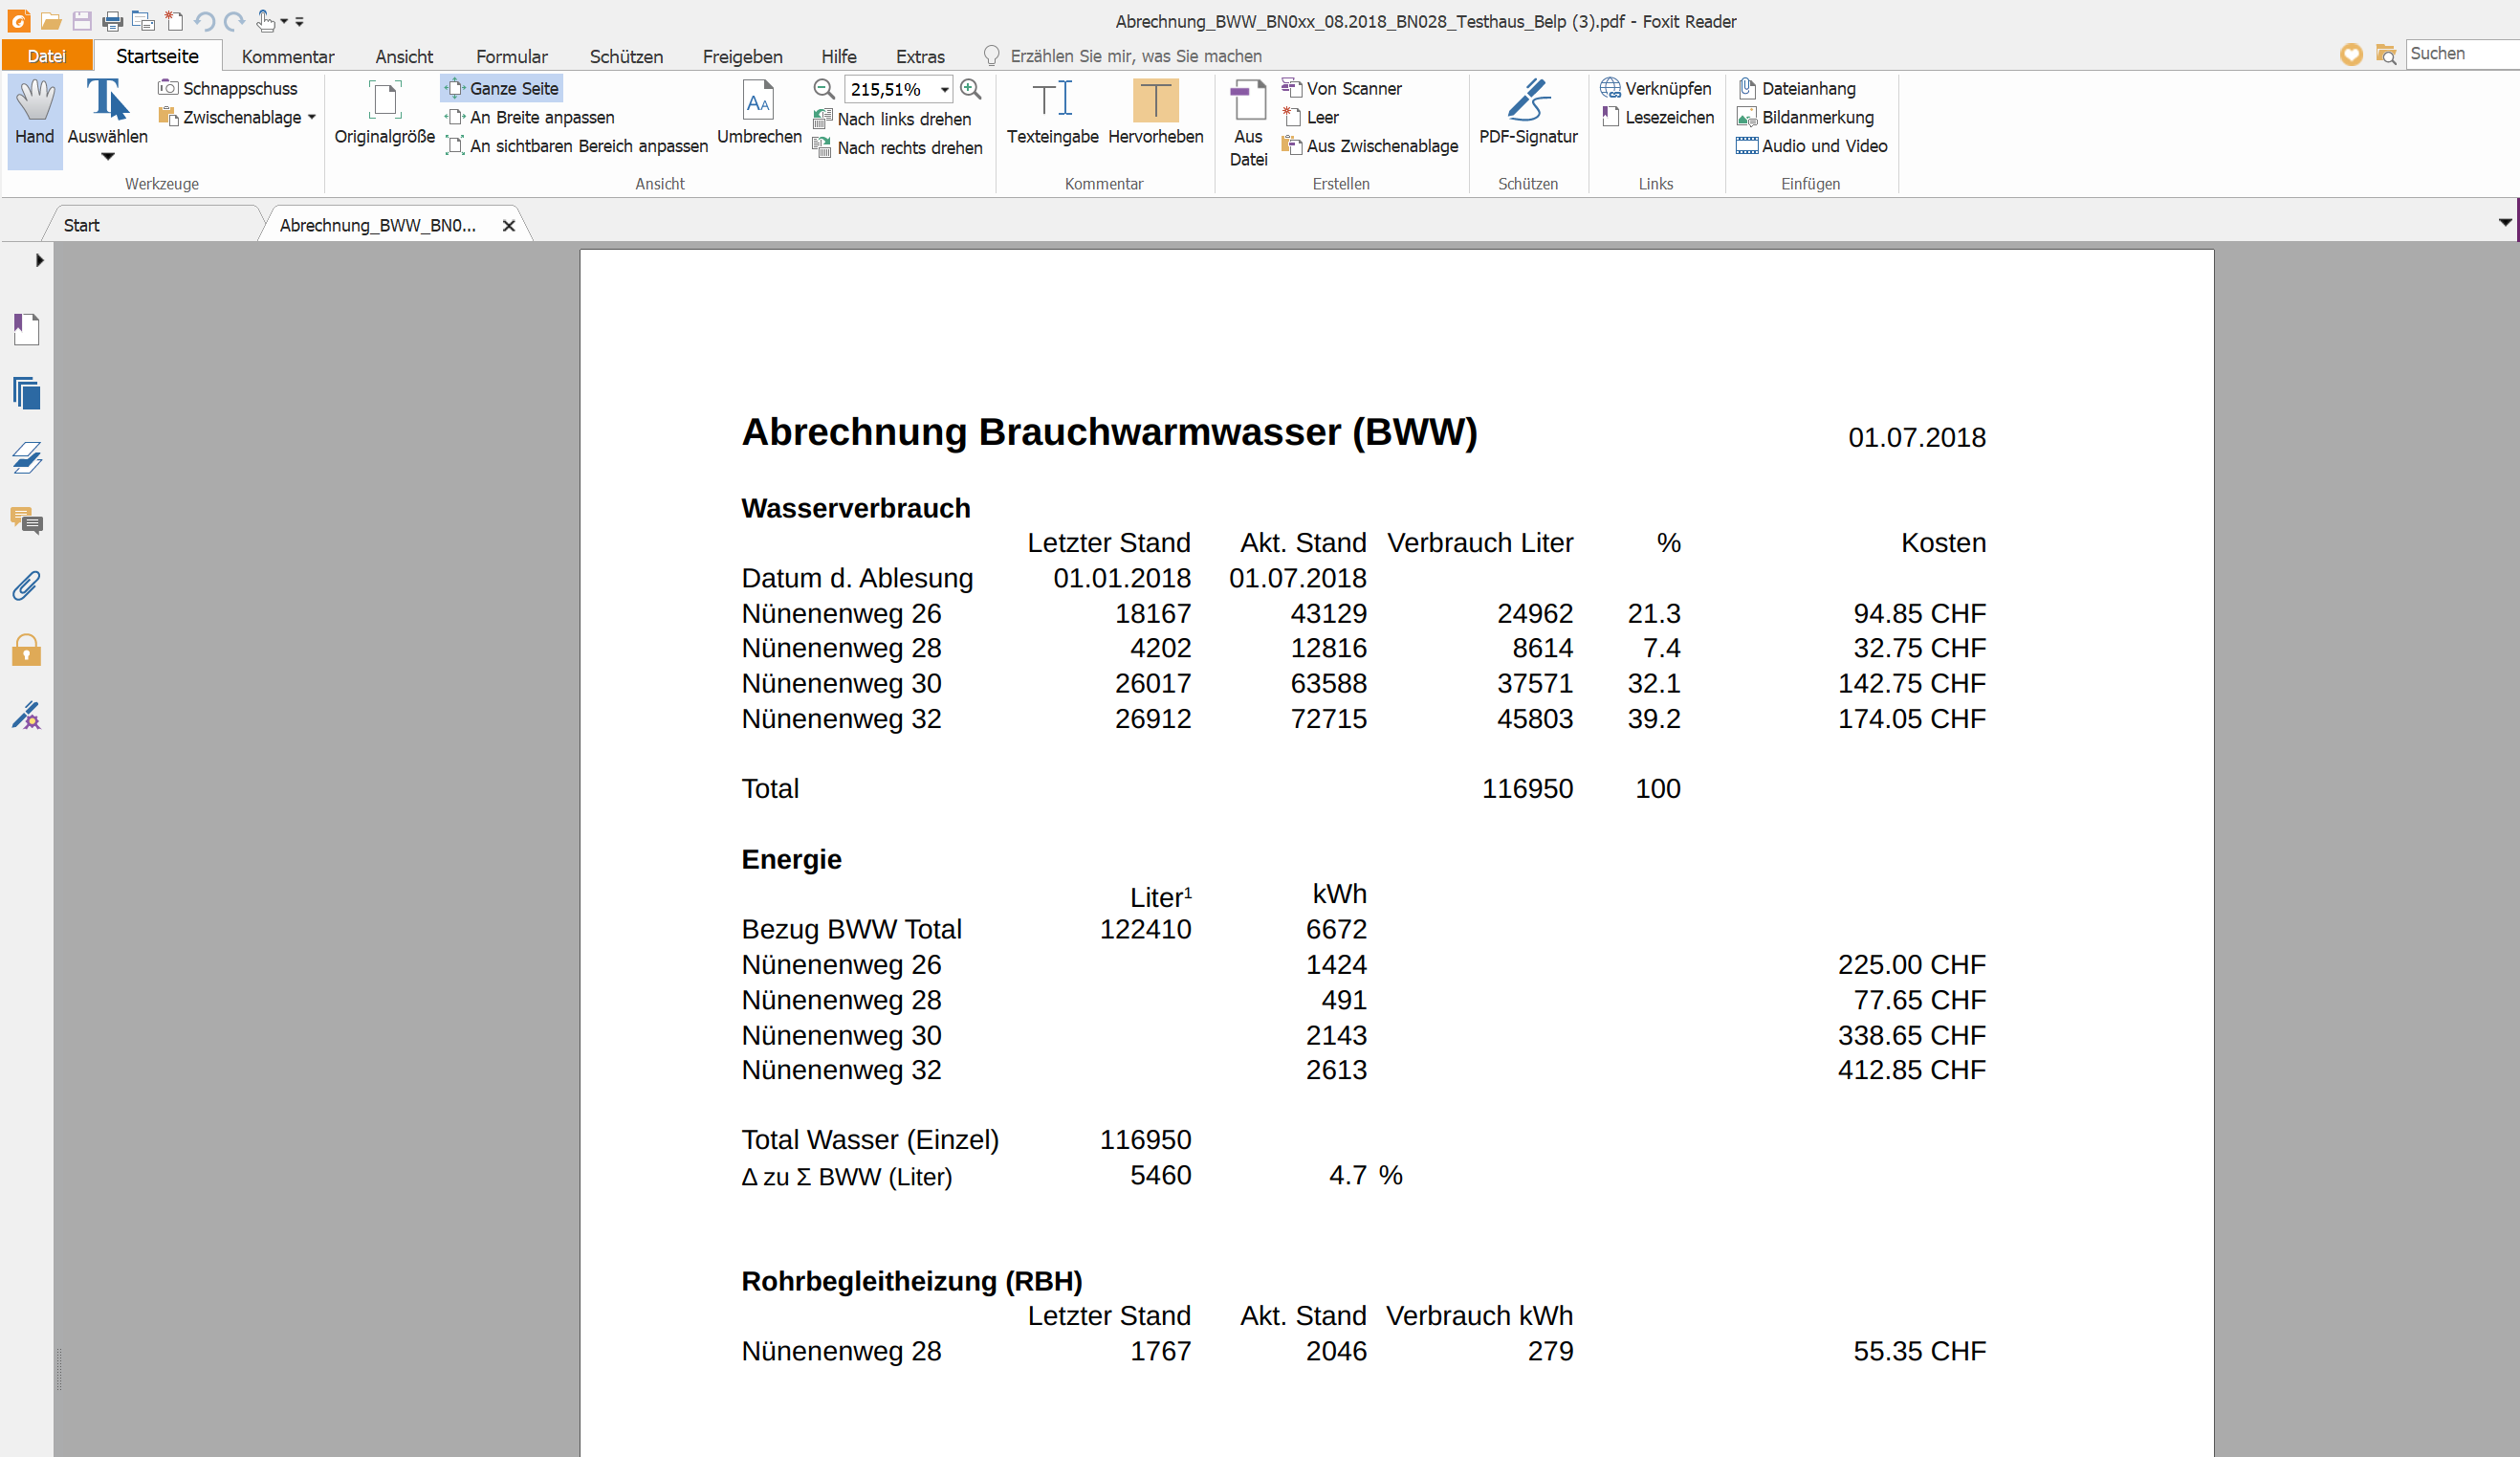Rotate view with Nach rechts drehen

pyautogui.click(x=898, y=148)
